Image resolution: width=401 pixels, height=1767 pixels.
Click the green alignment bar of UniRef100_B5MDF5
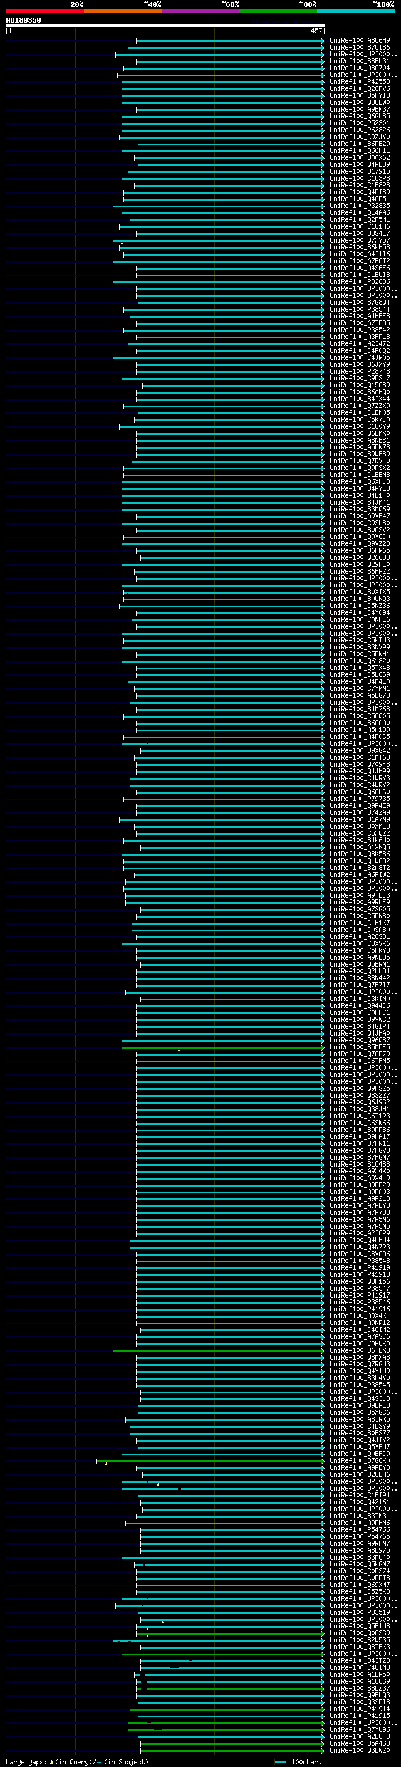click(222, 1047)
